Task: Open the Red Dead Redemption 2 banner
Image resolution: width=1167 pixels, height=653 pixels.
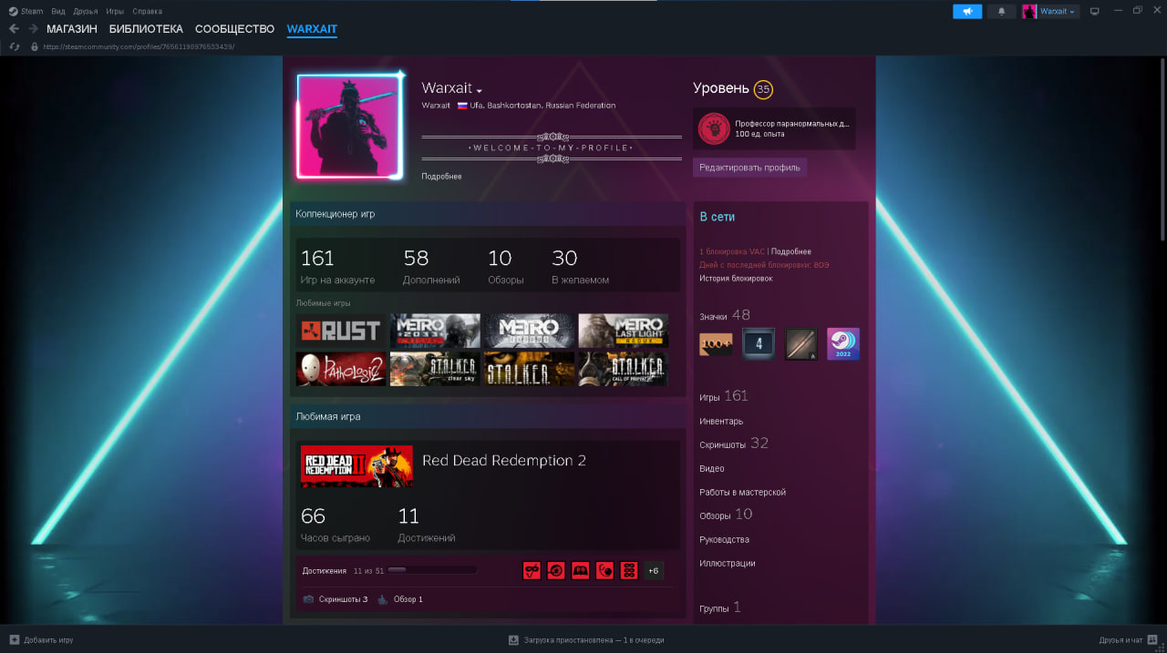Action: (356, 466)
